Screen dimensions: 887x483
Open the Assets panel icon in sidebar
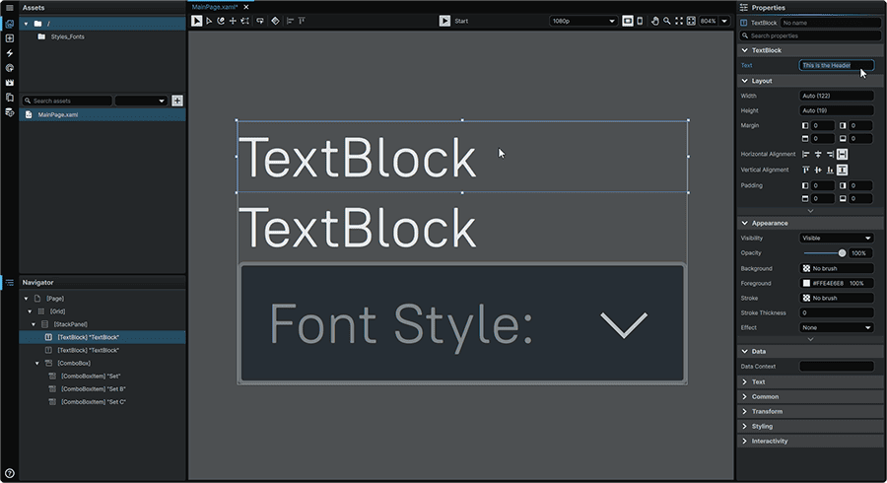click(10, 24)
